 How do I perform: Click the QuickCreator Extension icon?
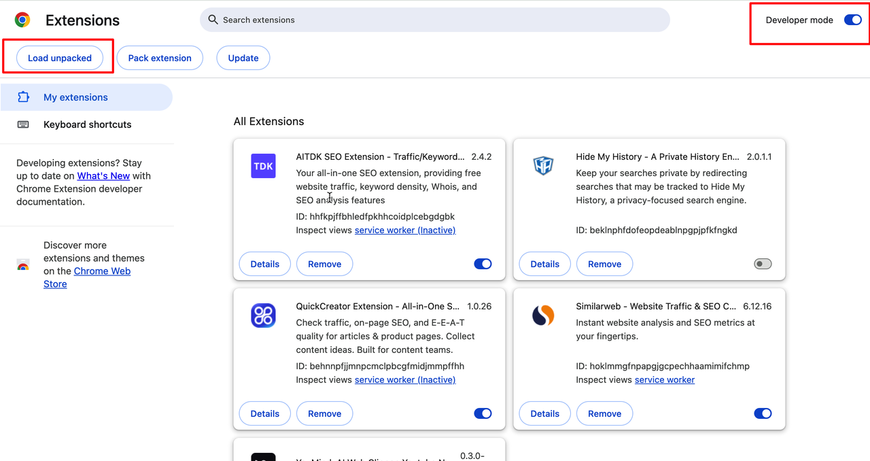click(x=263, y=315)
